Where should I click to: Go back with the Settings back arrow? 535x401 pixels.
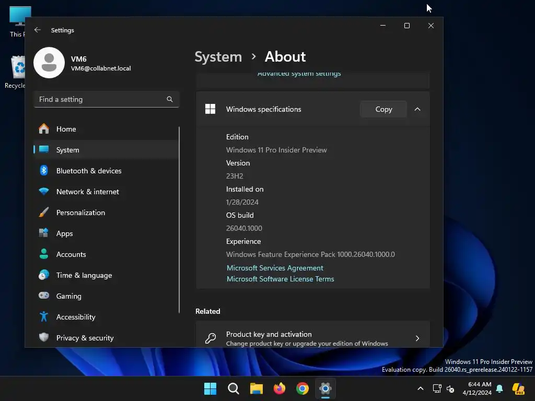click(x=38, y=30)
